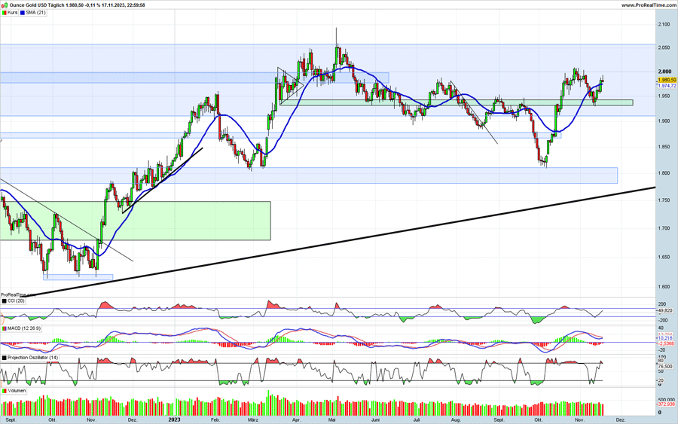
Task: Click the Nov. label on the right time axis
Action: pos(579,419)
